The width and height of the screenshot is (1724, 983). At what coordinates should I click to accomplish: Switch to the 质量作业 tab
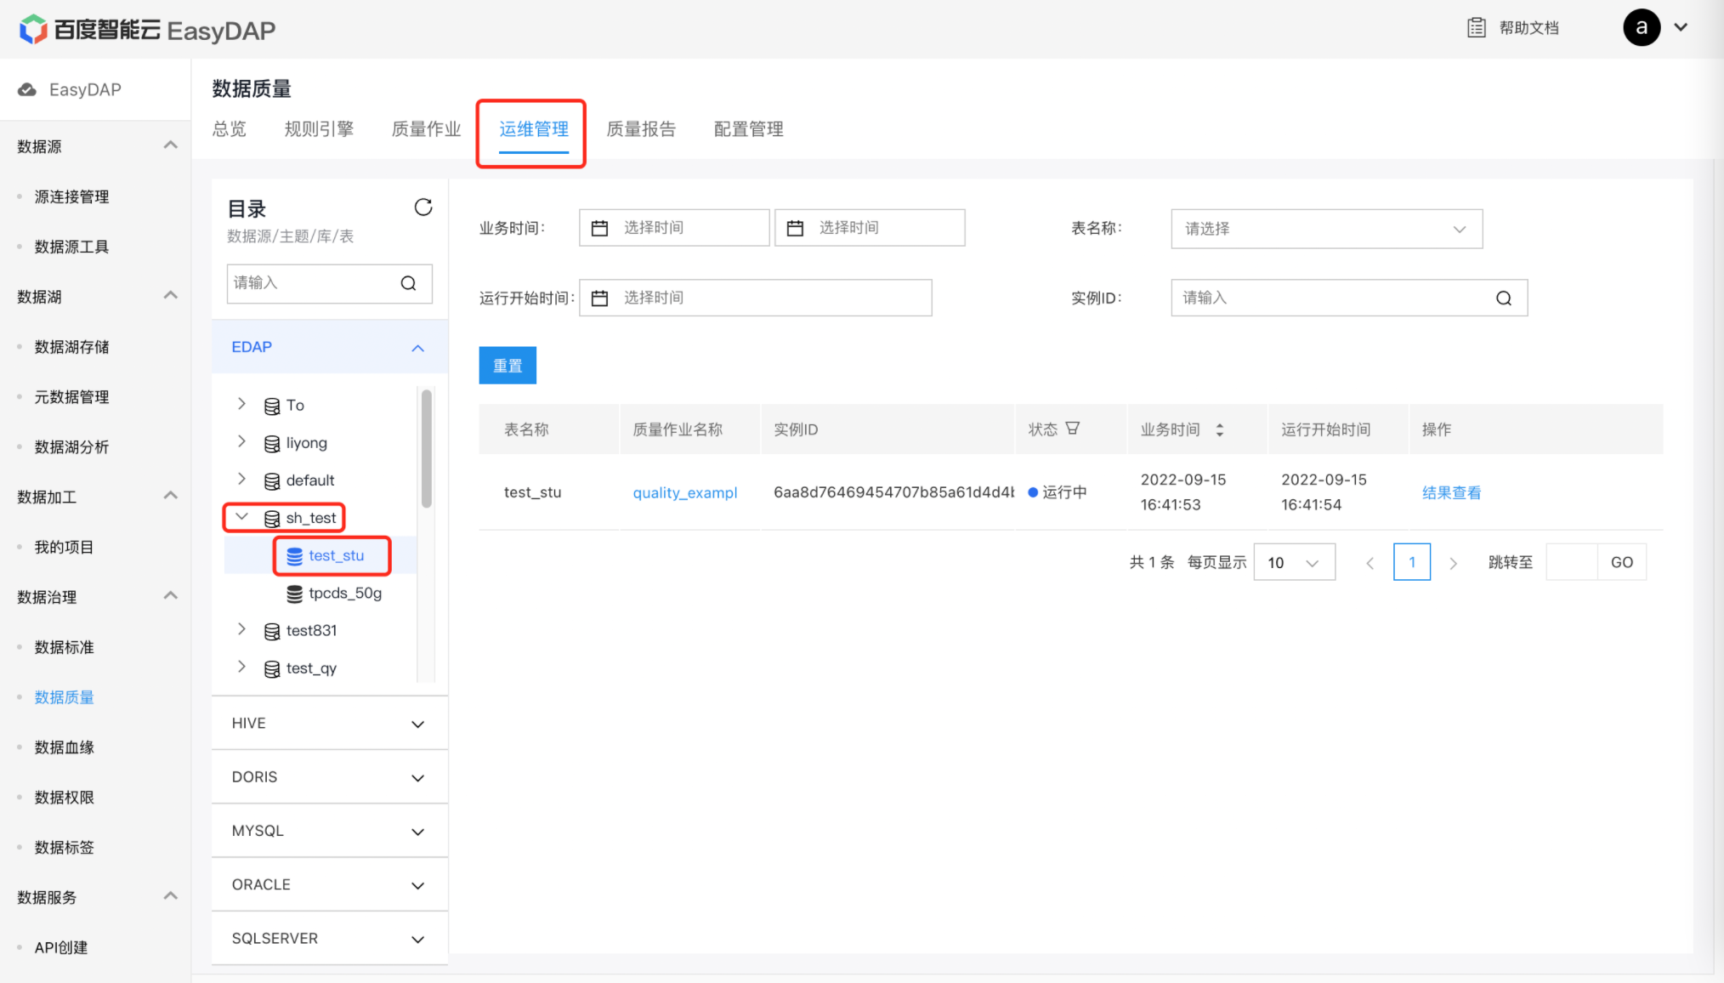click(x=426, y=129)
